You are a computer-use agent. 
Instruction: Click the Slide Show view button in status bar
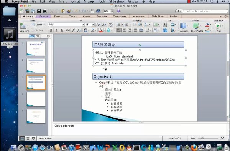[34, 138]
